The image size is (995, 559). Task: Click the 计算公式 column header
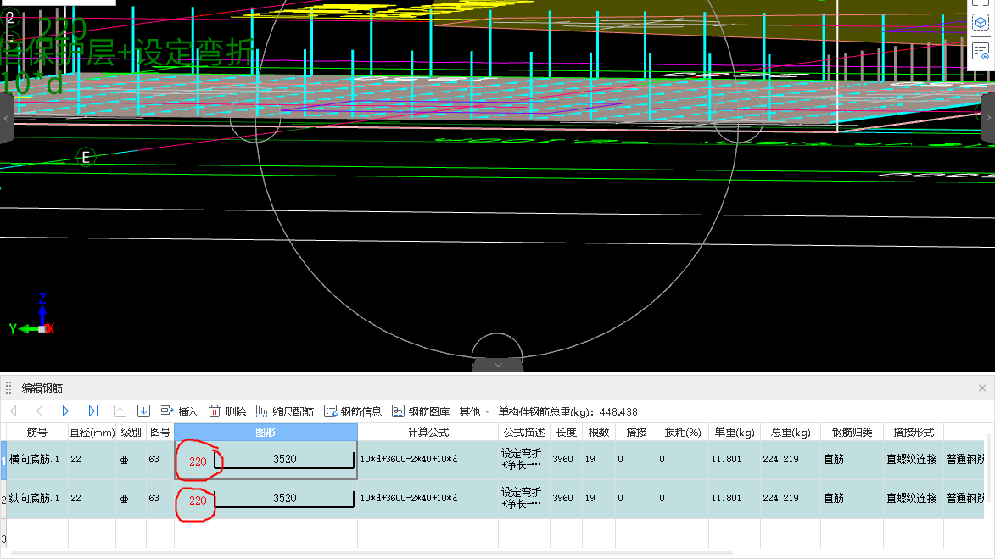[x=428, y=432]
